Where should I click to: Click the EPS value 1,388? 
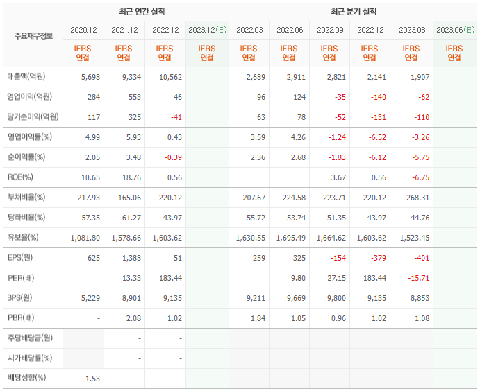[x=131, y=258]
